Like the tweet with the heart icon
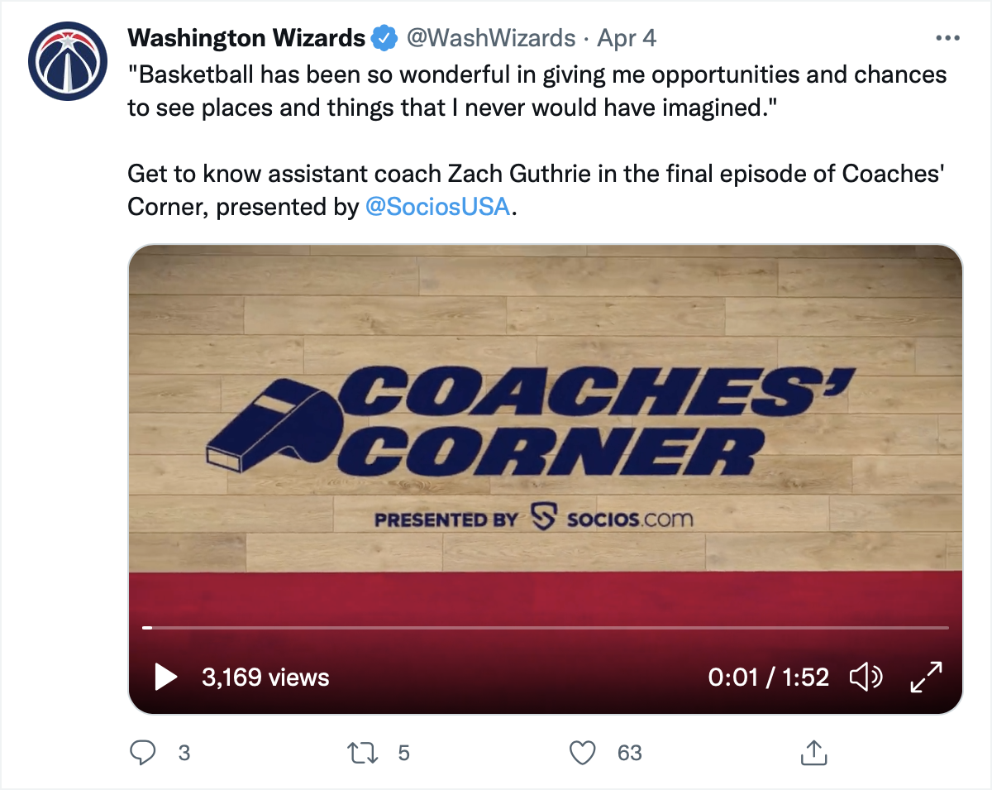992x790 pixels. 584,752
